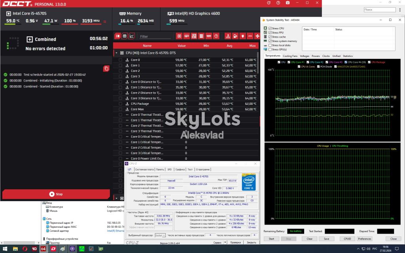Open notification center in system tray
The image size is (405, 253).
[397, 249]
